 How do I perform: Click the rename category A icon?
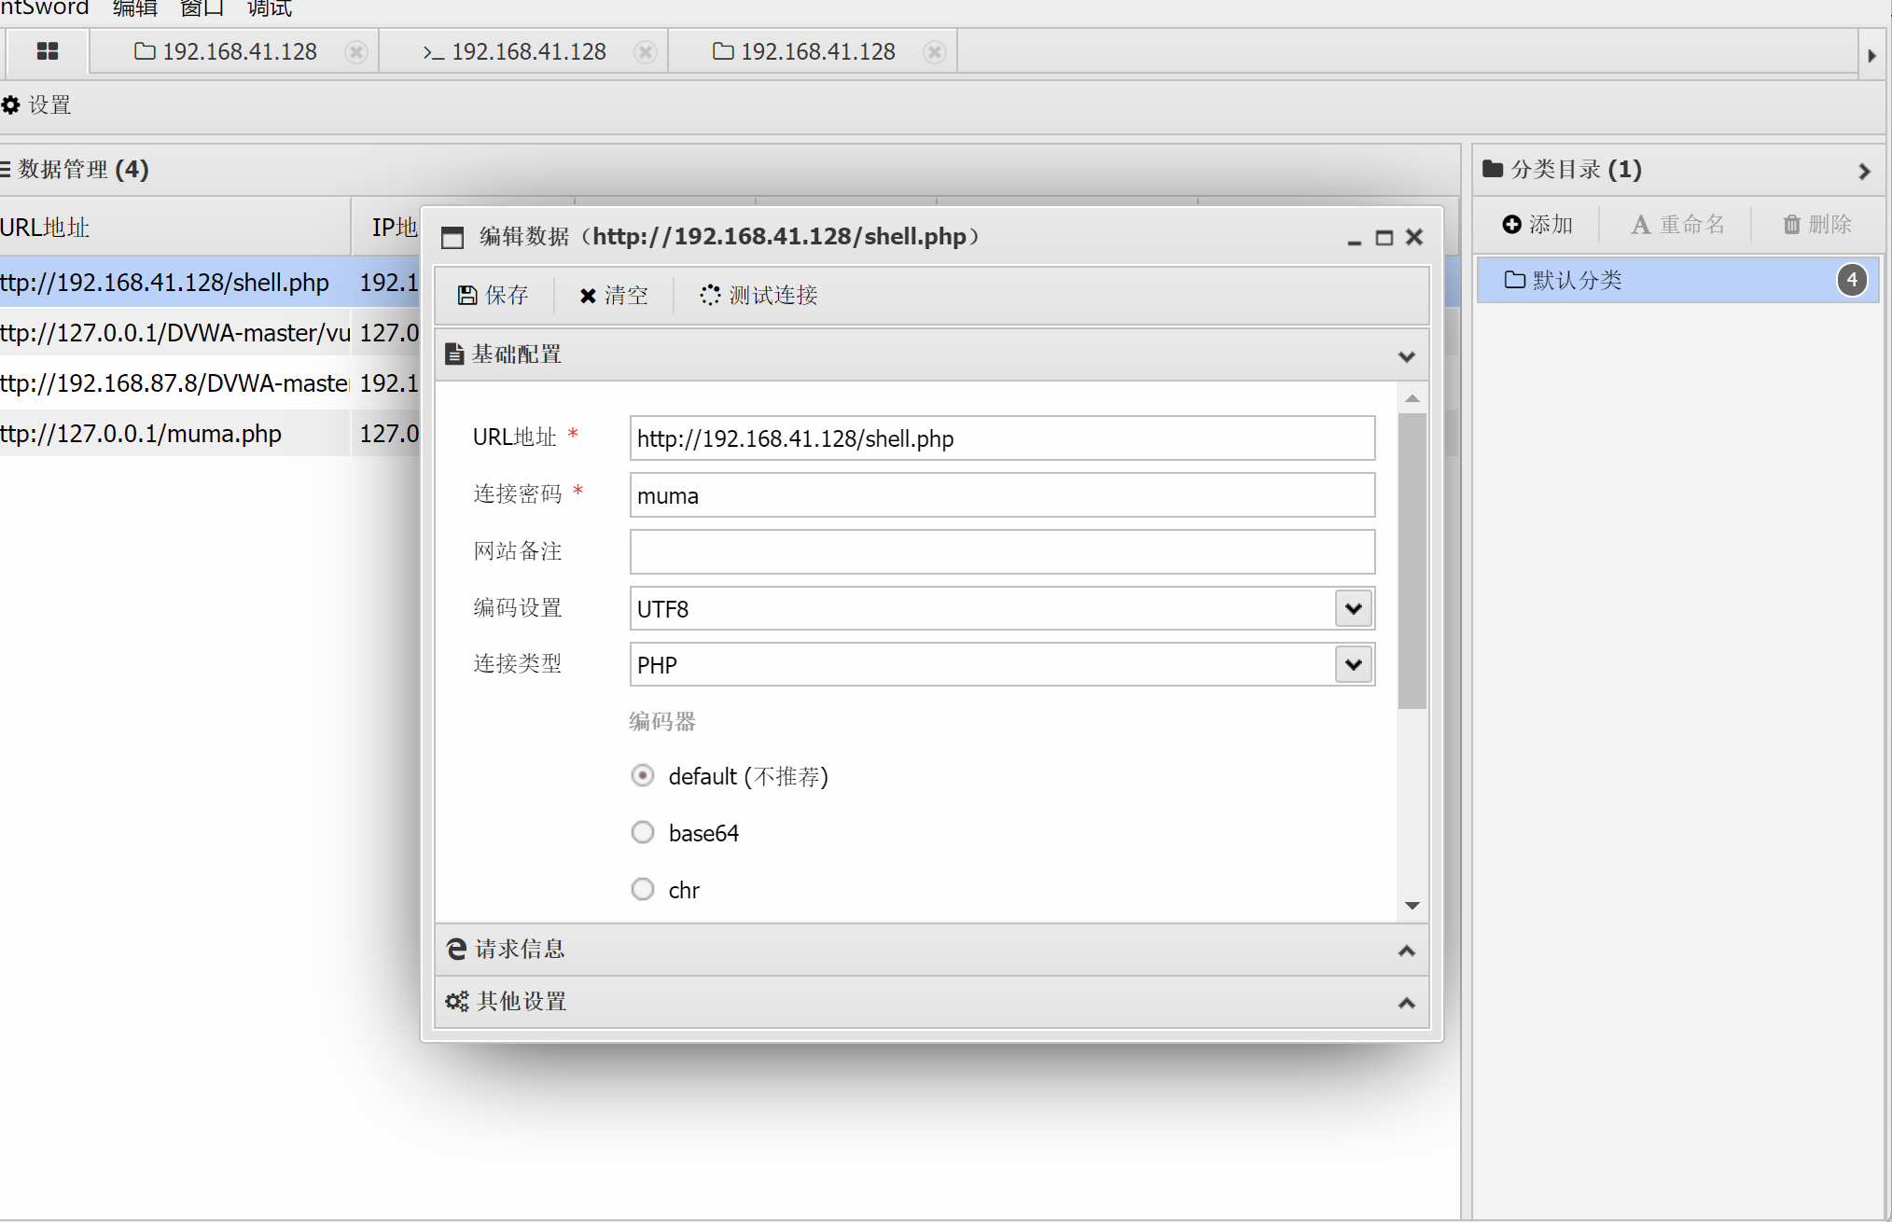1641,225
